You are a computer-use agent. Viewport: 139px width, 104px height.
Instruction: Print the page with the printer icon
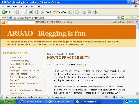(x=84, y=12)
